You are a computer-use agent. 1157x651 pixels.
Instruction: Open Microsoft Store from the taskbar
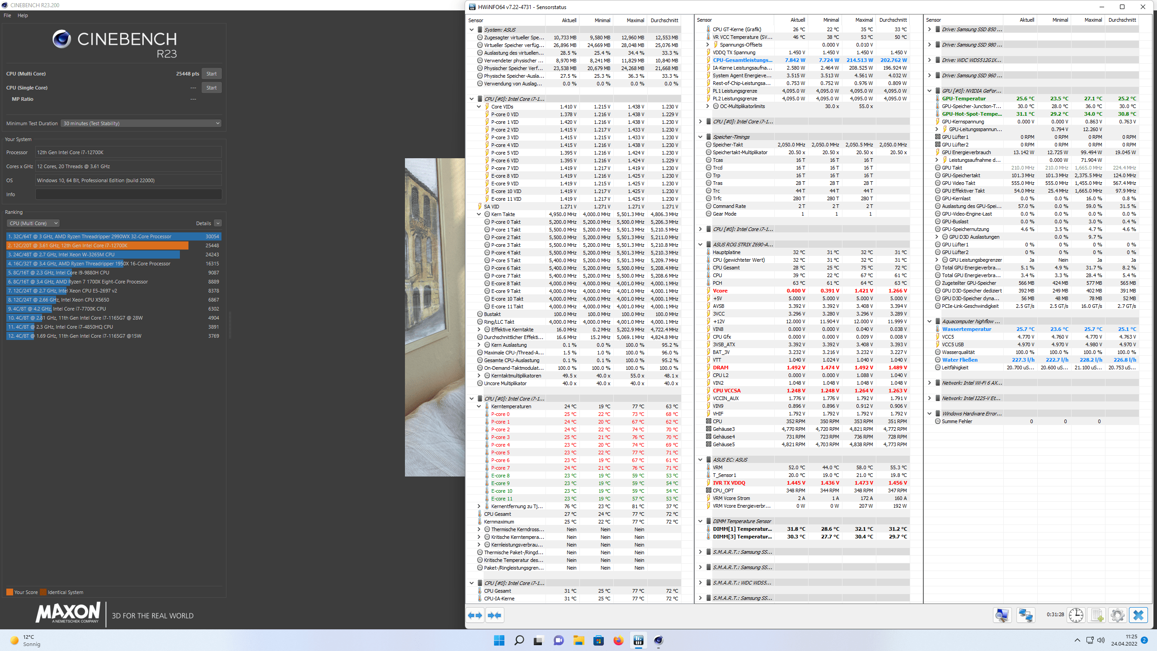coord(598,640)
